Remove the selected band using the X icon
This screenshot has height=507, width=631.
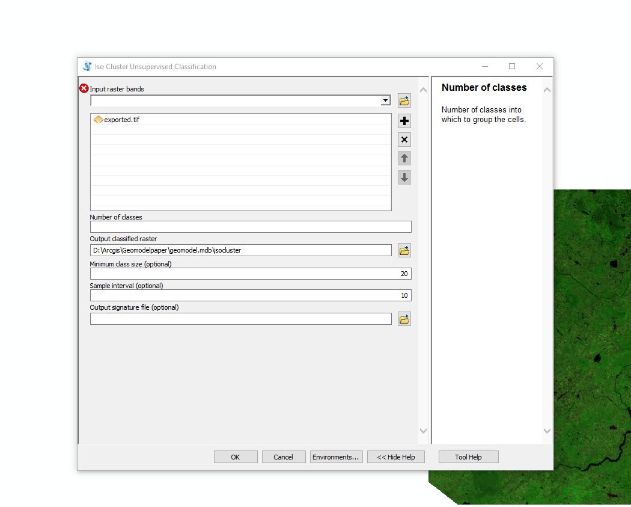(404, 139)
